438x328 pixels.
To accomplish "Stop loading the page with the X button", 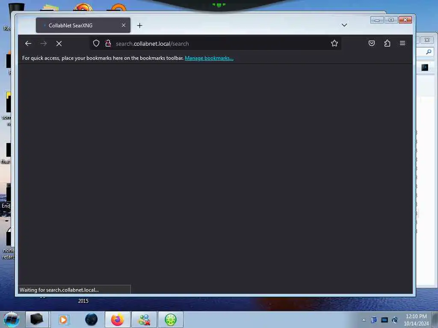I will (x=59, y=44).
